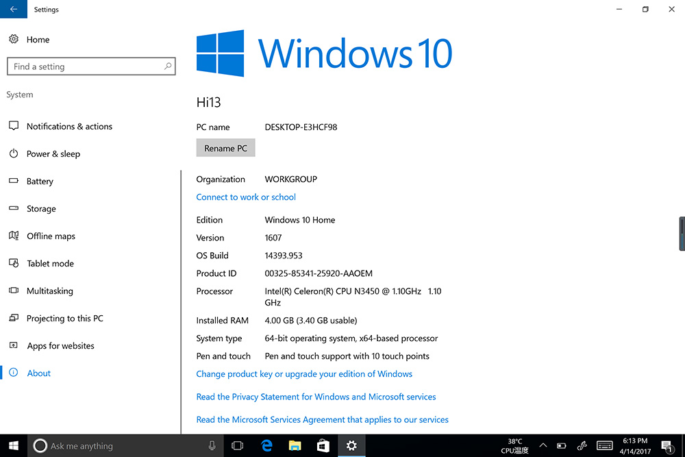This screenshot has height=457, width=685.
Task: Open Microsoft Services Agreement link
Action: (x=323, y=419)
